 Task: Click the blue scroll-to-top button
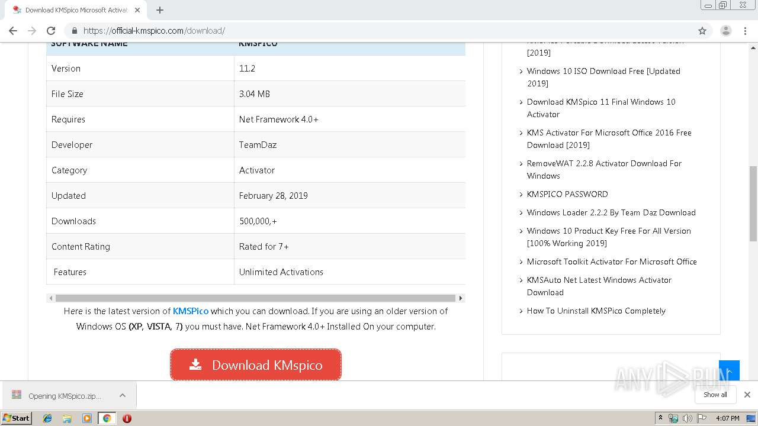(x=729, y=371)
